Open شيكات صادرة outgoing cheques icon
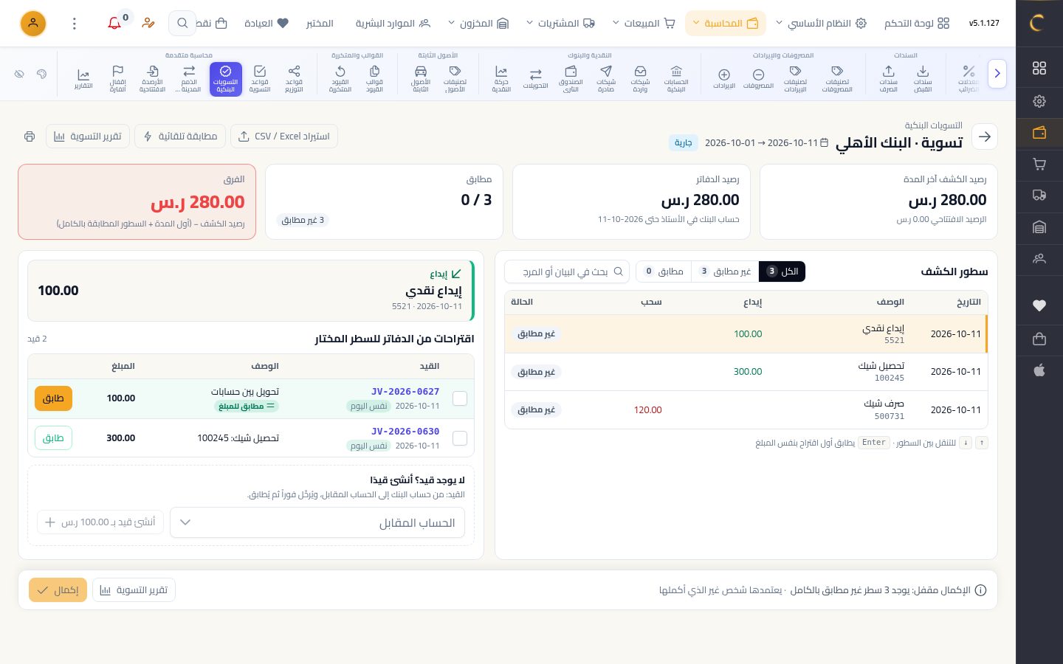The width and height of the screenshot is (1063, 664). pyautogui.click(x=606, y=79)
